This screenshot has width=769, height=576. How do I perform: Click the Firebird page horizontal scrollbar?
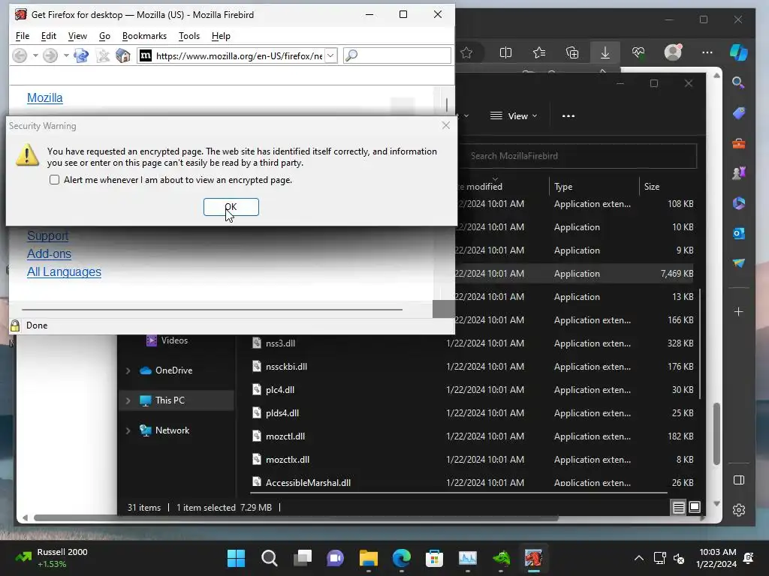[x=212, y=310]
